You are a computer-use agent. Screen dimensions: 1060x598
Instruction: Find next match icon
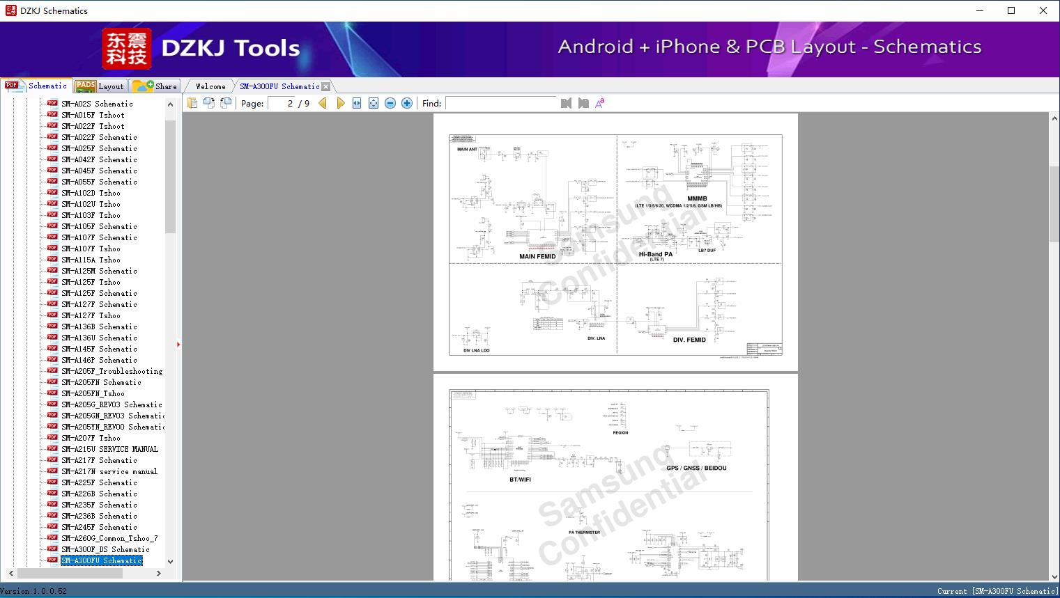583,103
